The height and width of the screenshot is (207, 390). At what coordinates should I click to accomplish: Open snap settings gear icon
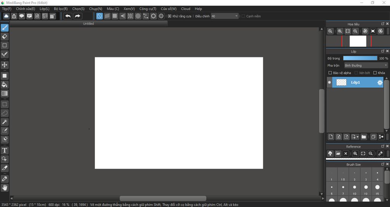(161, 16)
